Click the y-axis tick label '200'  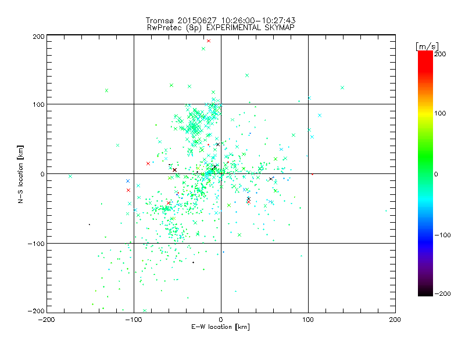click(x=38, y=37)
